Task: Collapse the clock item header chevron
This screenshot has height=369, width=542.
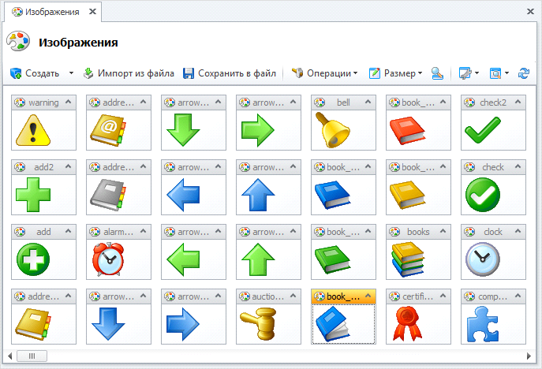Action: [519, 232]
